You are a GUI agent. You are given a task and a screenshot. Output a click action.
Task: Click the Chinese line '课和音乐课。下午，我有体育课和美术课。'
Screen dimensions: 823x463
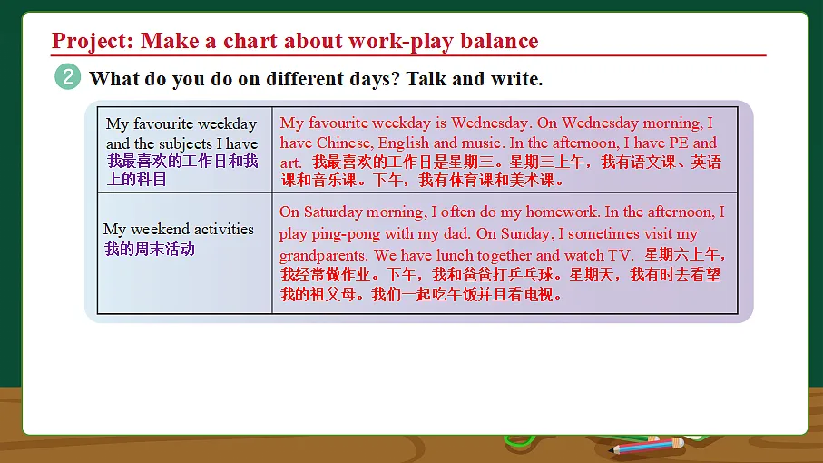(423, 181)
